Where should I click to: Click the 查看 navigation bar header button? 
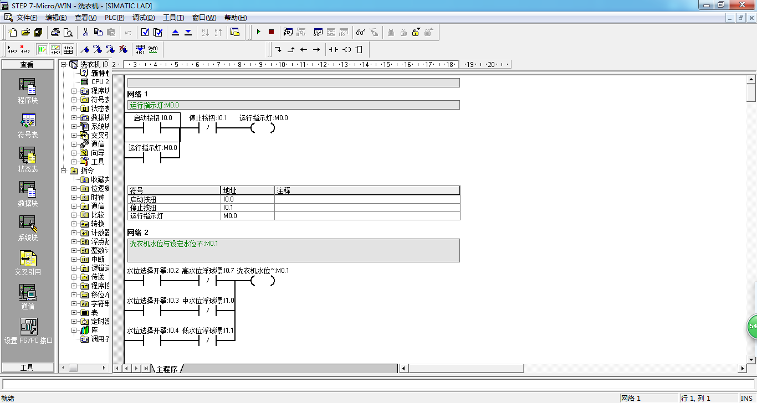(27, 65)
